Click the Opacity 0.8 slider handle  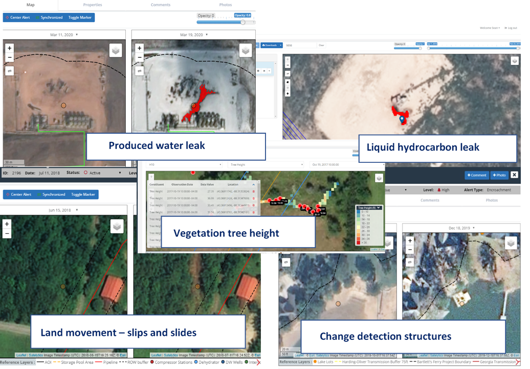[x=242, y=22]
